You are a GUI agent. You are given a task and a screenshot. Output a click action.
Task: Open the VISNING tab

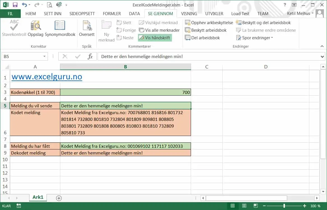pyautogui.click(x=189, y=13)
